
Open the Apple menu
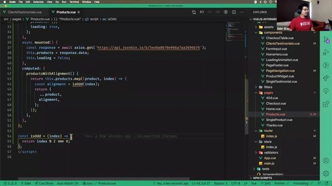point(5,2)
